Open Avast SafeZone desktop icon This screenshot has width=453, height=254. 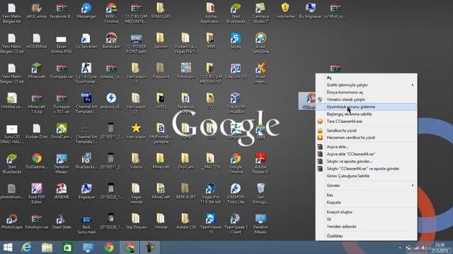pyautogui.click(x=260, y=43)
